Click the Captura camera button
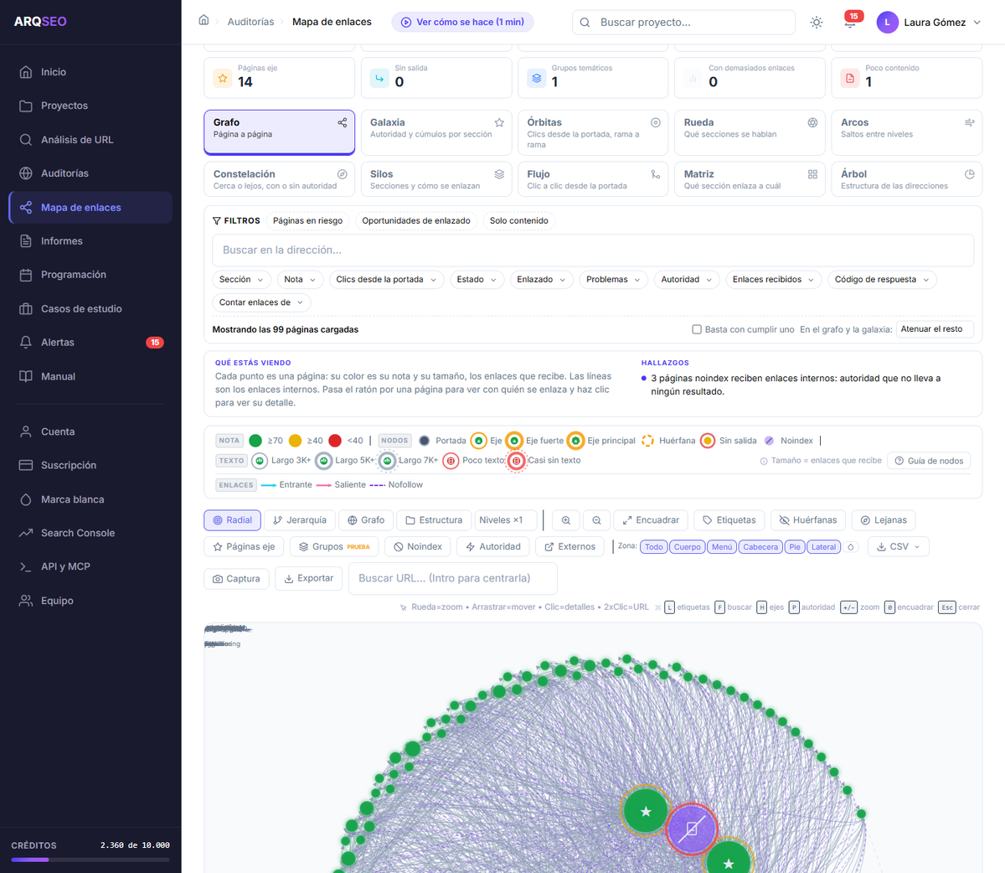This screenshot has height=873, width=1005. [x=237, y=579]
